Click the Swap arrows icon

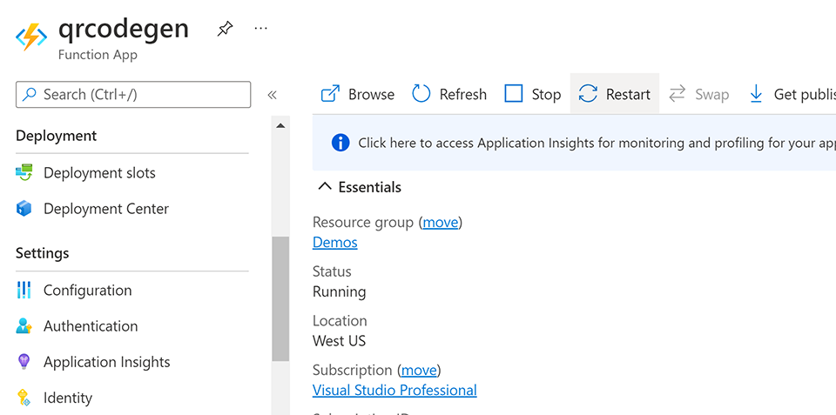tap(678, 94)
